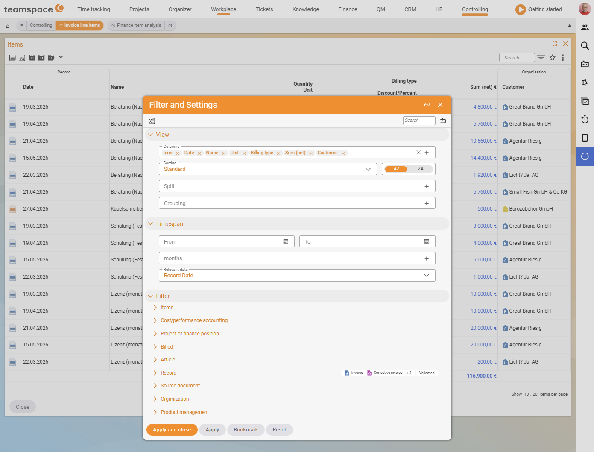Open the stopwatch timer in right sidebar
Screen dimensions: 594x452
pyautogui.click(x=585, y=120)
